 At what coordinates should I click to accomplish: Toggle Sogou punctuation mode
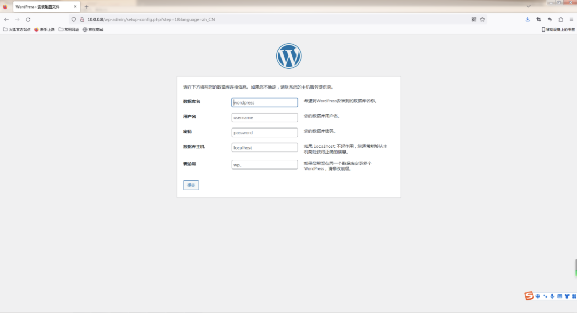(x=545, y=296)
